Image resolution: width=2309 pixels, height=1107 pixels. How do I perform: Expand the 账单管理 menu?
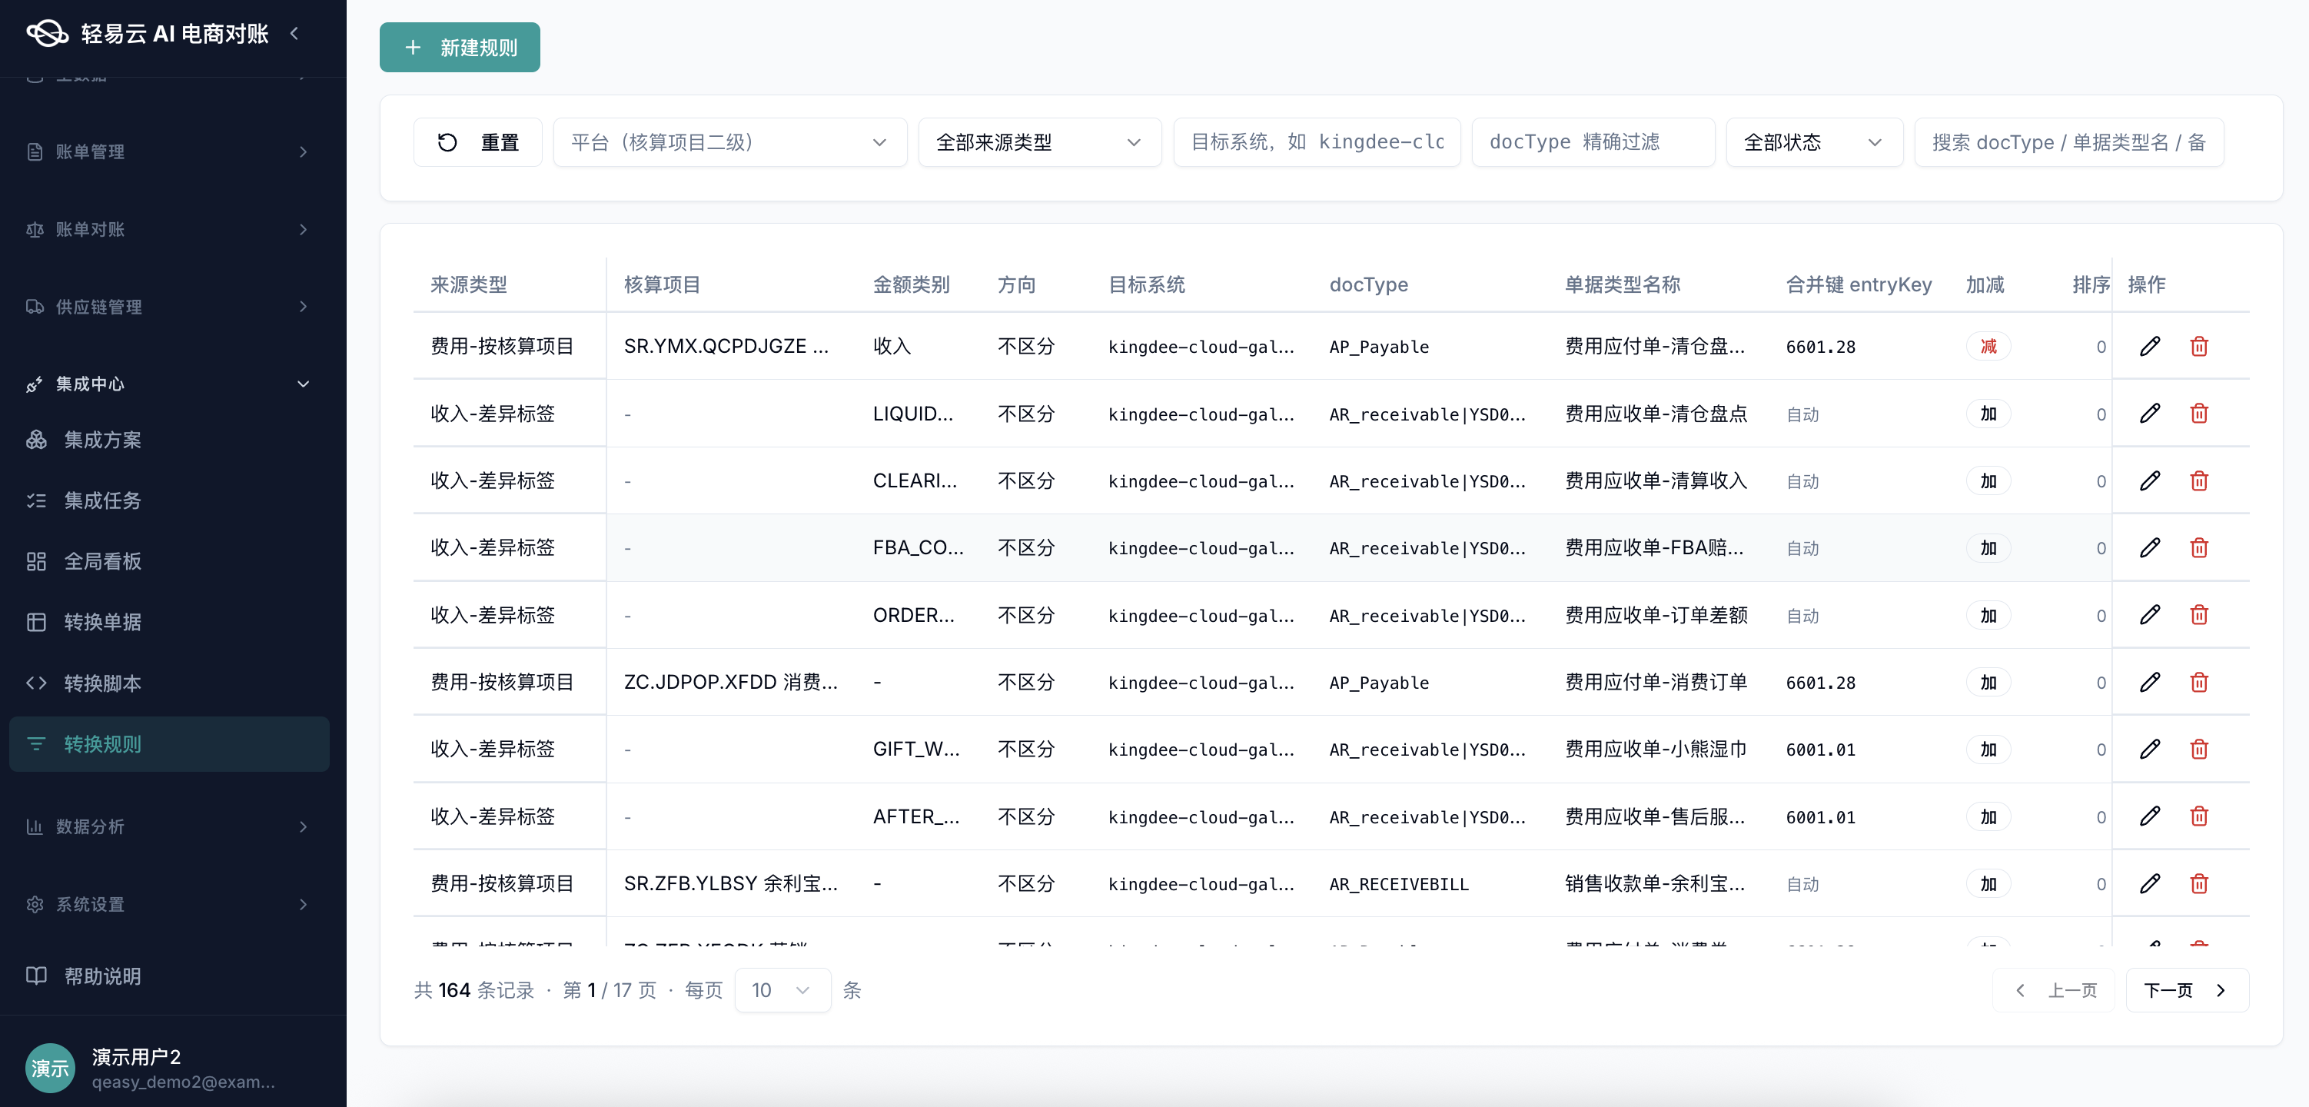pos(168,151)
